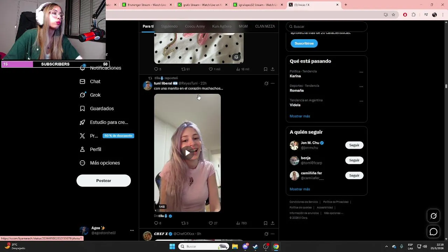Click the X Premium logo in sidebar
The height and width of the screenshot is (252, 448).
click(x=83, y=136)
